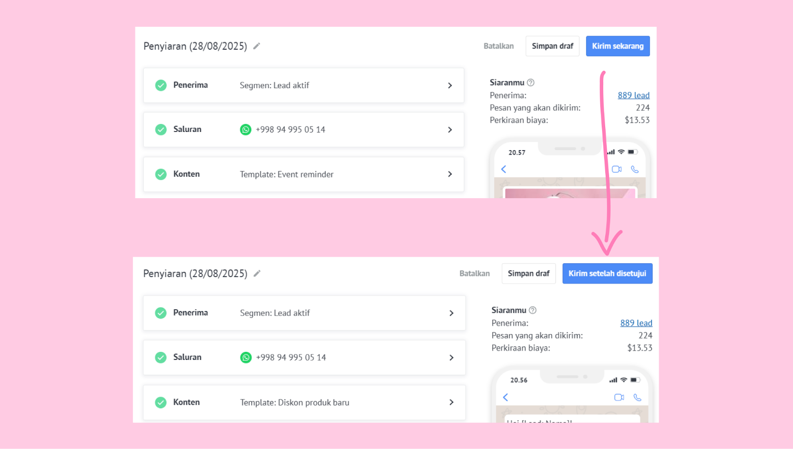Viewport: 793px width, 449px height.
Task: Click the Kirim sekarang button
Action: point(618,46)
